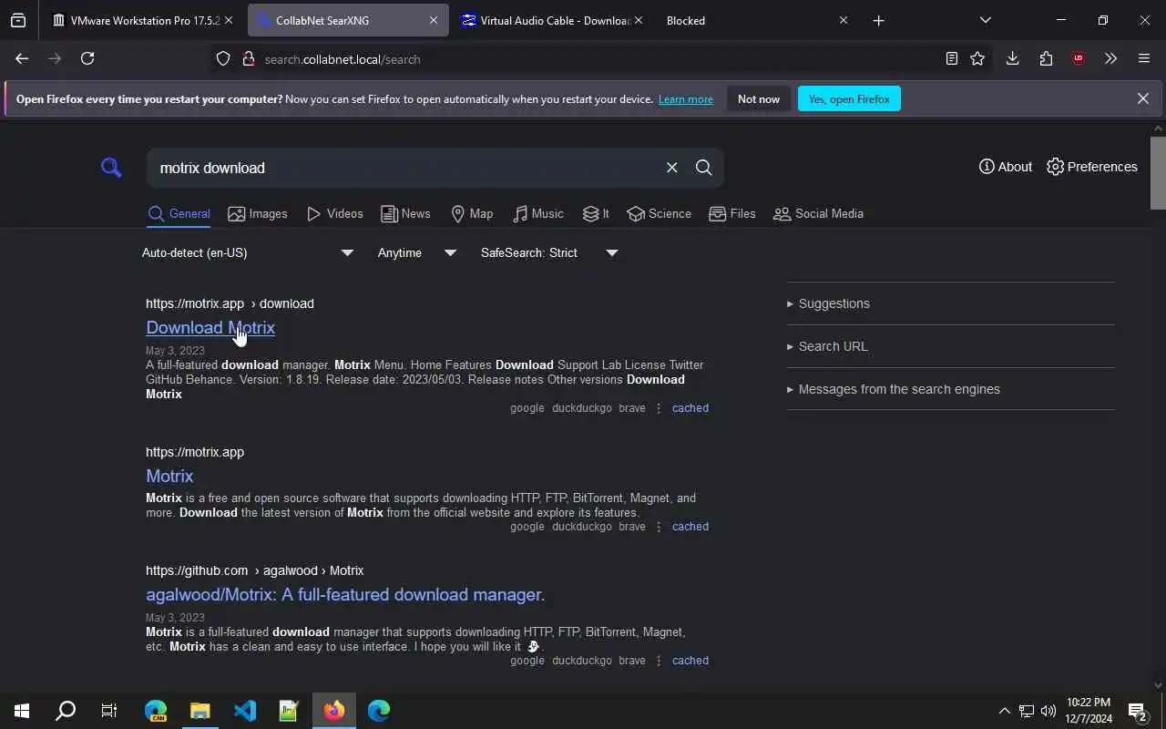Open the uBlock Origin extension
Viewport: 1166px width, 729px height.
[1079, 58]
